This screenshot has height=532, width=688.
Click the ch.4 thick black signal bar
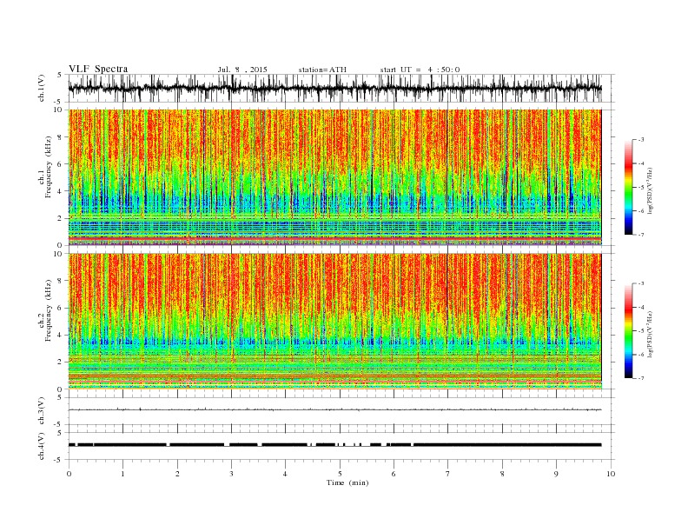334,445
